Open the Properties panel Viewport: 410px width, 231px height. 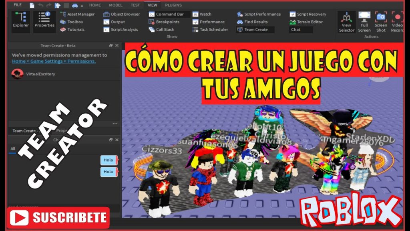[44, 20]
